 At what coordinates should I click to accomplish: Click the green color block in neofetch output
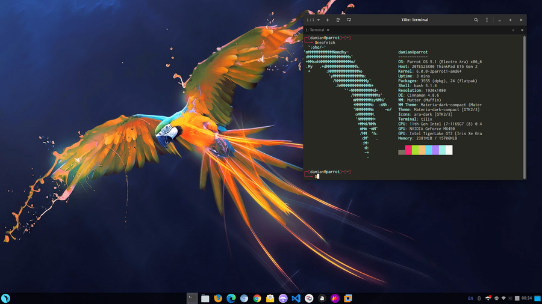(x=415, y=150)
